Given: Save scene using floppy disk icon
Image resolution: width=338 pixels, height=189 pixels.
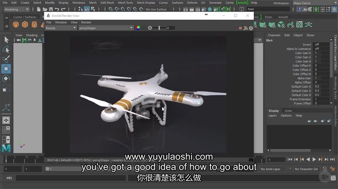Looking at the screenshot, I should 51,9.
